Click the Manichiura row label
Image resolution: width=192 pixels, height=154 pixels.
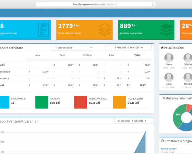5,72
